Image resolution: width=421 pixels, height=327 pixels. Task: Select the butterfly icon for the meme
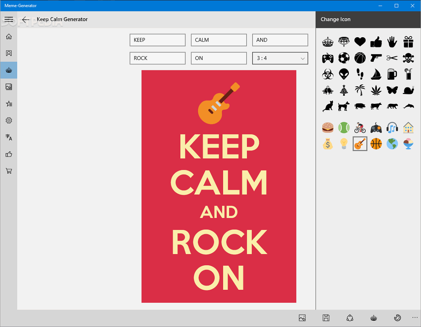click(x=392, y=90)
